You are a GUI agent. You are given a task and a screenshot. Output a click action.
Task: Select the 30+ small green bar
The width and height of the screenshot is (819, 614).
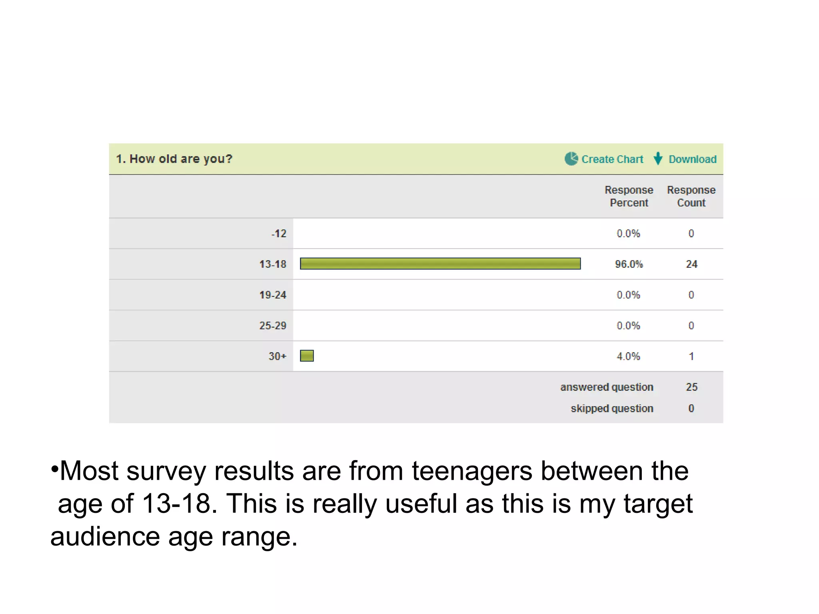click(x=307, y=356)
